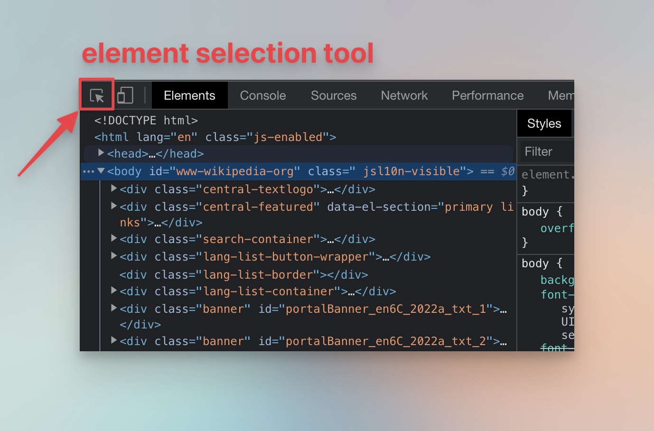Click the Styles pane tab
654x431 pixels.
coord(544,123)
